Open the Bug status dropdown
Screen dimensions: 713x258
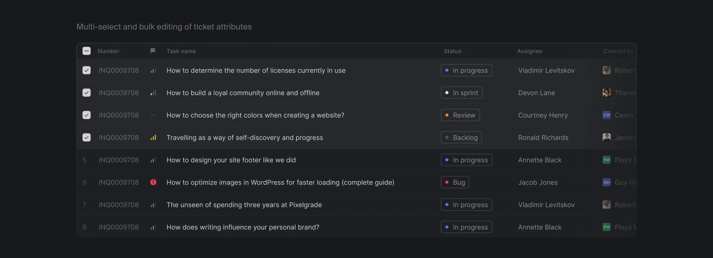(455, 182)
